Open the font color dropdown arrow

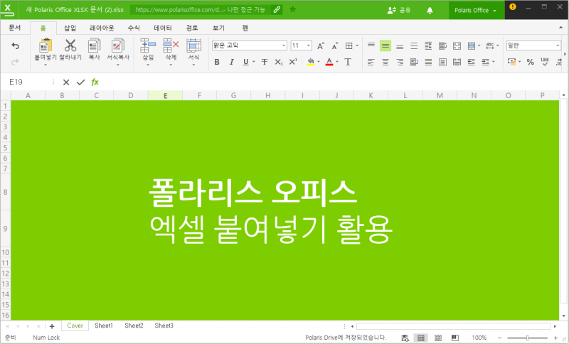337,62
